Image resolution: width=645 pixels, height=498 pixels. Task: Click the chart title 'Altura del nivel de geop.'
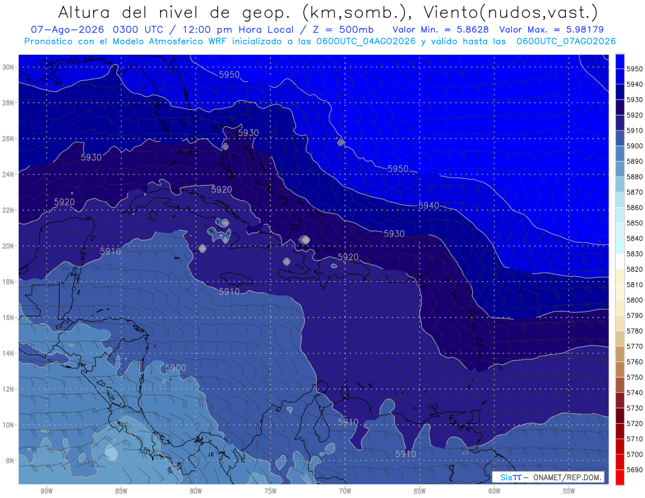175,12
